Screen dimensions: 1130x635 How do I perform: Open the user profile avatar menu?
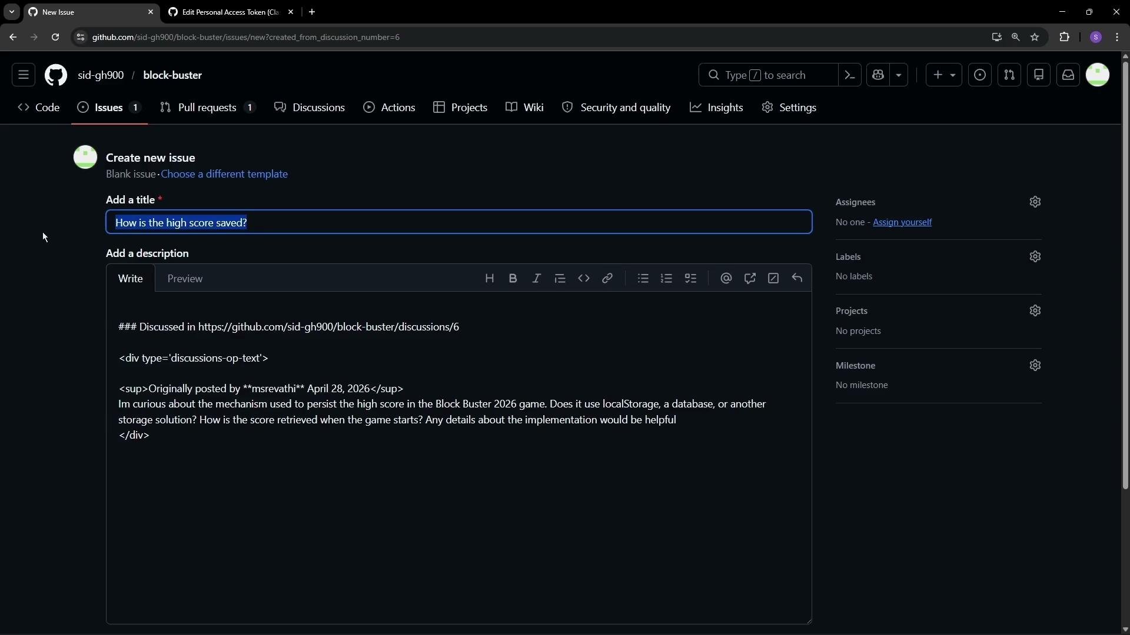click(x=1098, y=75)
